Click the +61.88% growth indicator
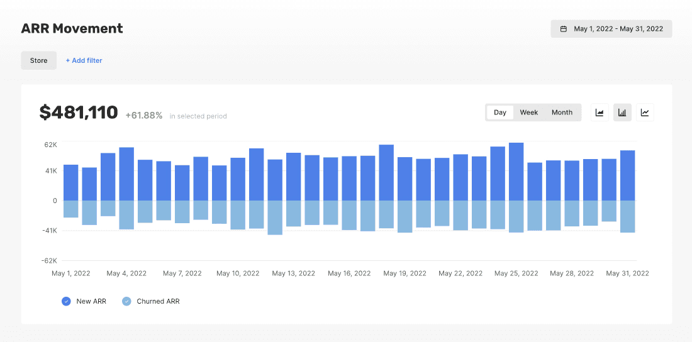Screen dimensions: 692x342 (144, 116)
